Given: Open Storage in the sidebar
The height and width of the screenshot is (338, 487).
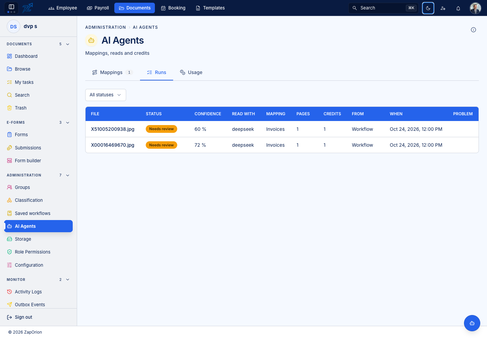Looking at the screenshot, I should point(39,239).
